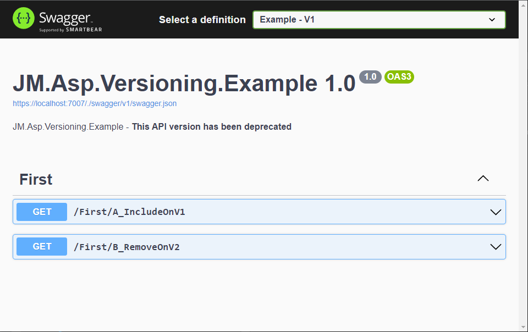
Task: Open the Select a definition dropdown
Action: coord(379,20)
